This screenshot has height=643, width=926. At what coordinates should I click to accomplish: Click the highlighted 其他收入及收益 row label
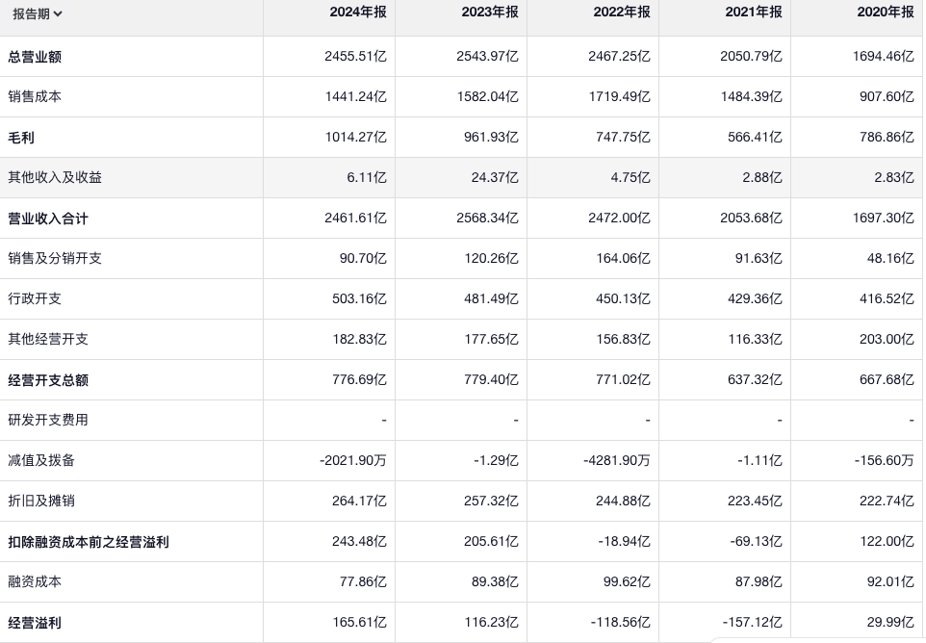click(55, 178)
